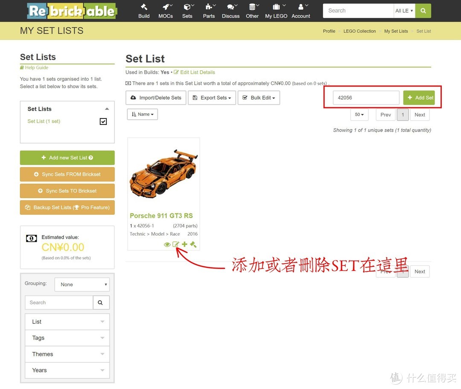Open the Other menu

[252, 11]
